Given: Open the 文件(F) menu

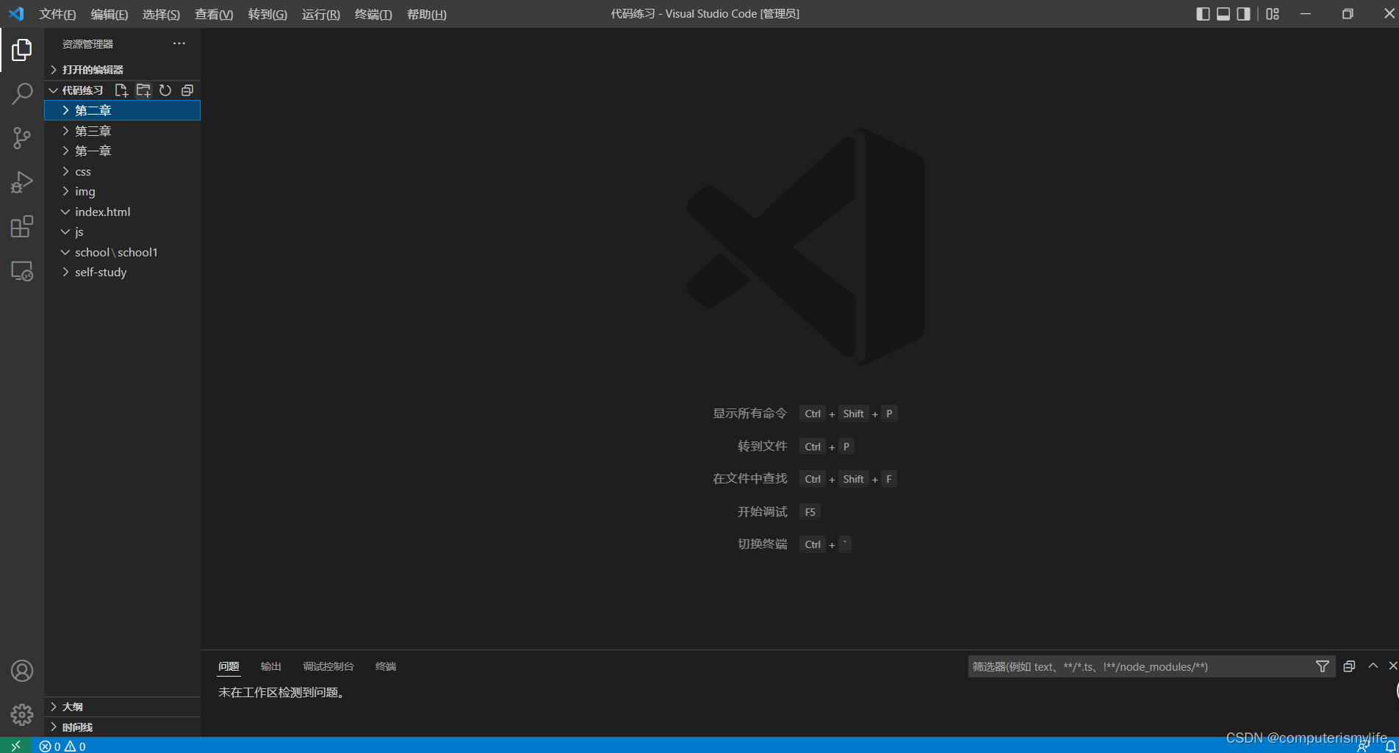Looking at the screenshot, I should 57,14.
